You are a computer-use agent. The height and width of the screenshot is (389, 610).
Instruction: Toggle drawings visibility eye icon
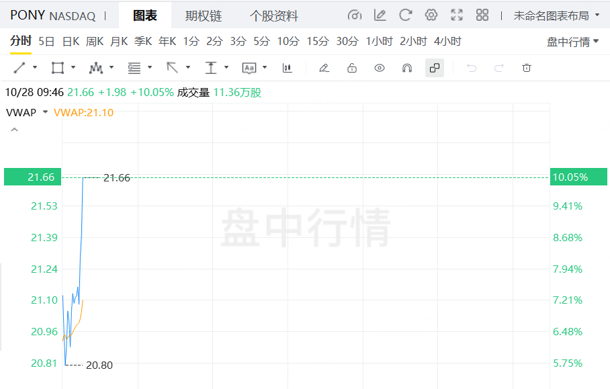380,68
